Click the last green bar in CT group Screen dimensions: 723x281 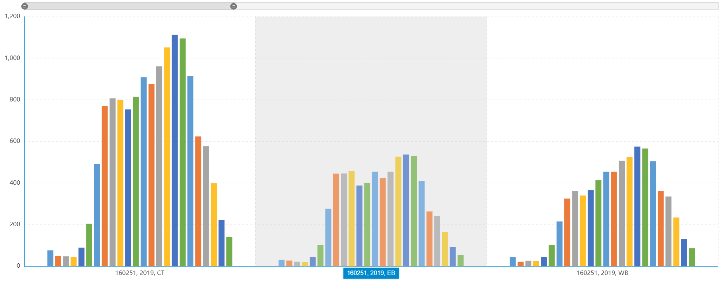point(229,251)
